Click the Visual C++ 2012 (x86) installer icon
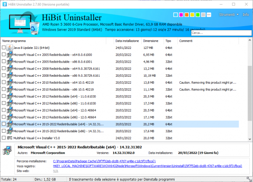 10,103
